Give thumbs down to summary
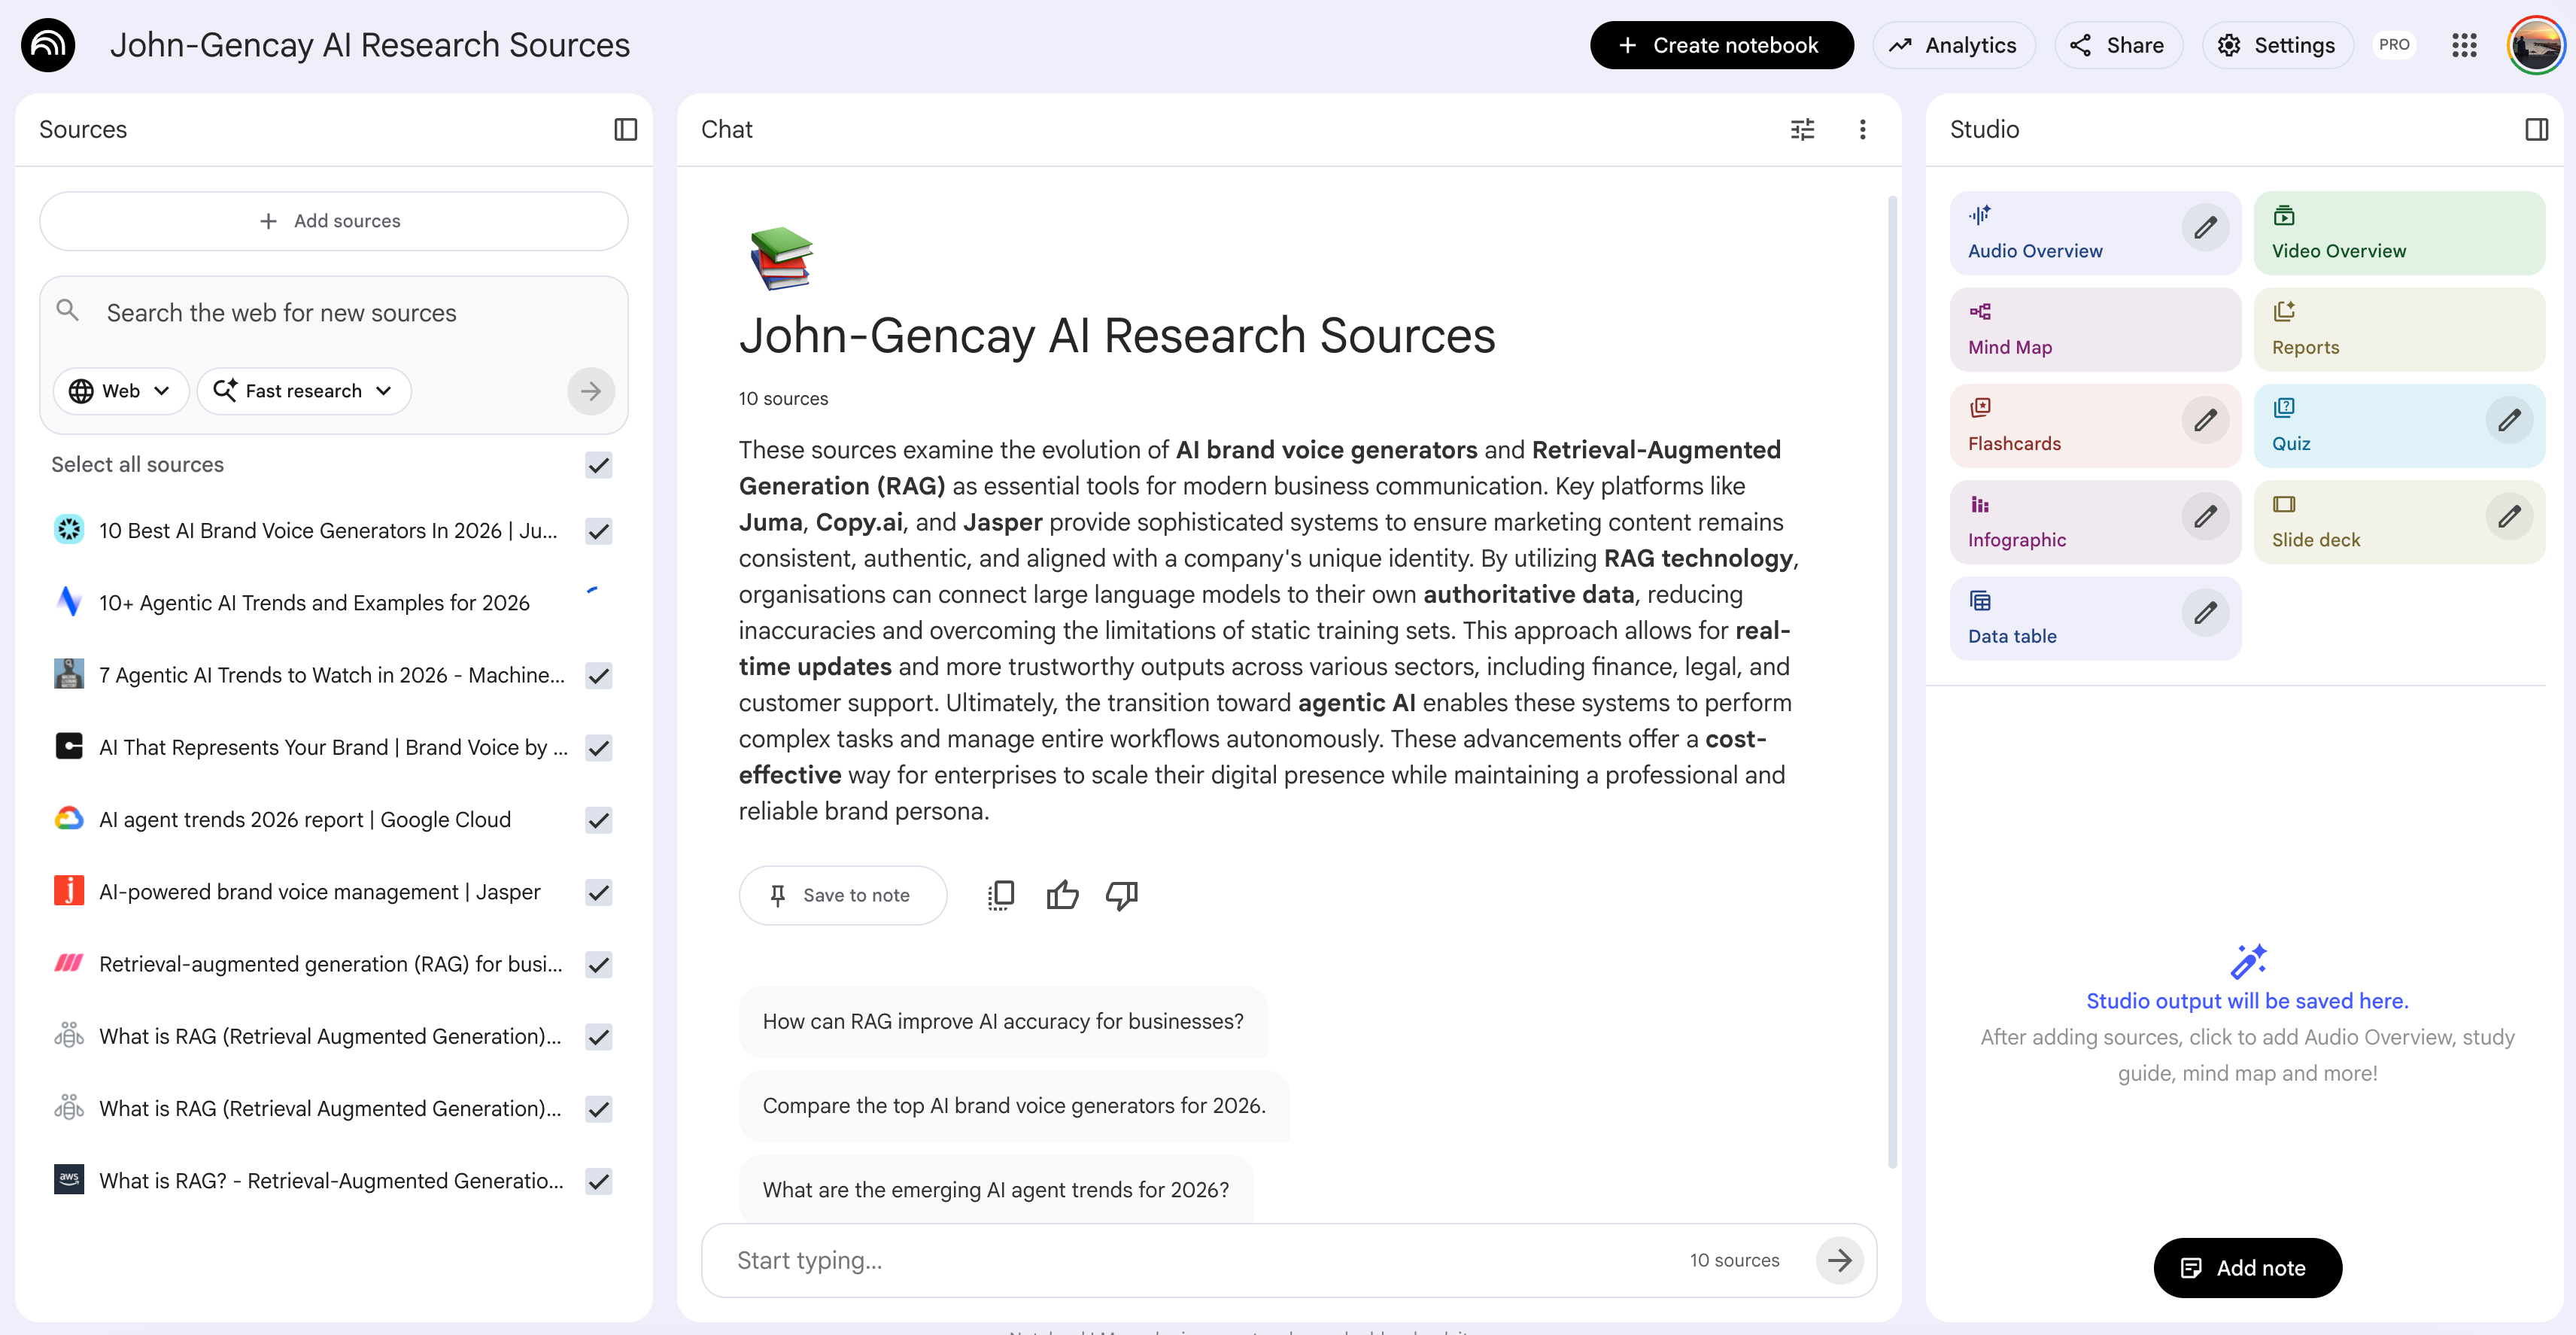The image size is (2576, 1335). [x=1121, y=895]
